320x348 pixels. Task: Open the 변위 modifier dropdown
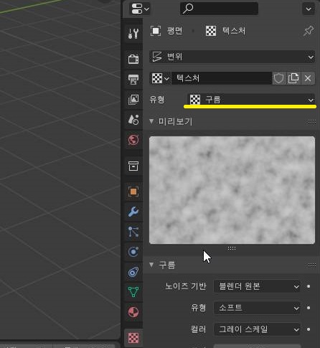232,57
